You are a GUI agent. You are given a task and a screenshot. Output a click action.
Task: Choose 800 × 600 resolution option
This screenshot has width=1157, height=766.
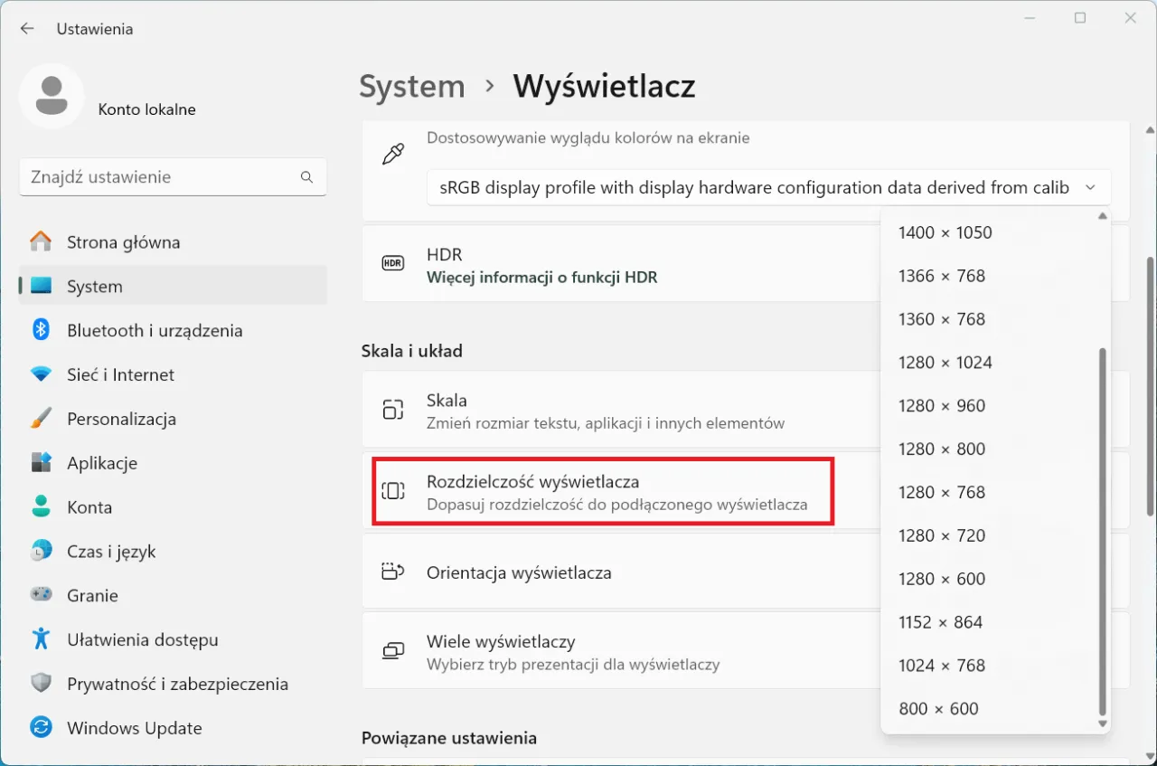pyautogui.click(x=938, y=709)
